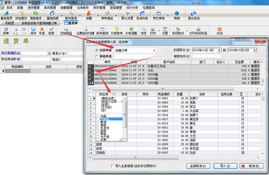Click the 锁定离开 lock icon
Viewport: 269px width, 175px height.
pyautogui.click(x=21, y=13)
